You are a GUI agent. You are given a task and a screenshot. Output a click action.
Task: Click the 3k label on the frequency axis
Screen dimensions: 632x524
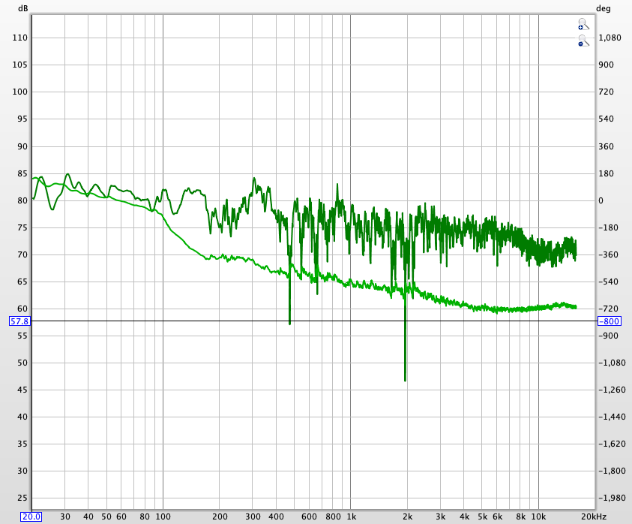441,516
